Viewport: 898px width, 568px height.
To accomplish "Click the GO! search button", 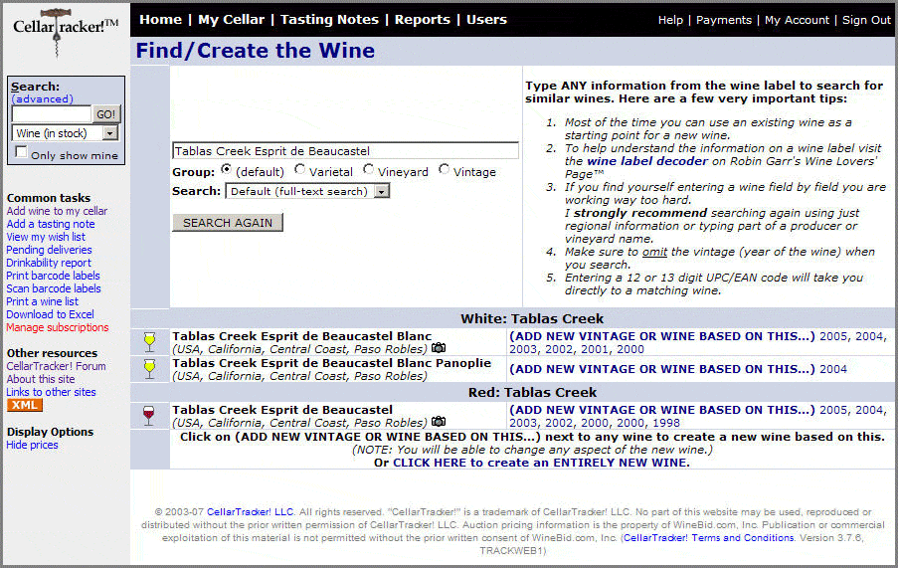I will tap(106, 114).
